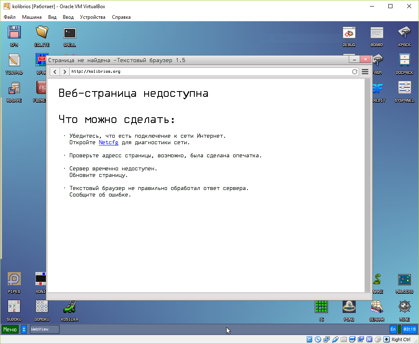Launch the SUDOKU puzzle game
The height and width of the screenshot is (344, 419).
pos(14,306)
